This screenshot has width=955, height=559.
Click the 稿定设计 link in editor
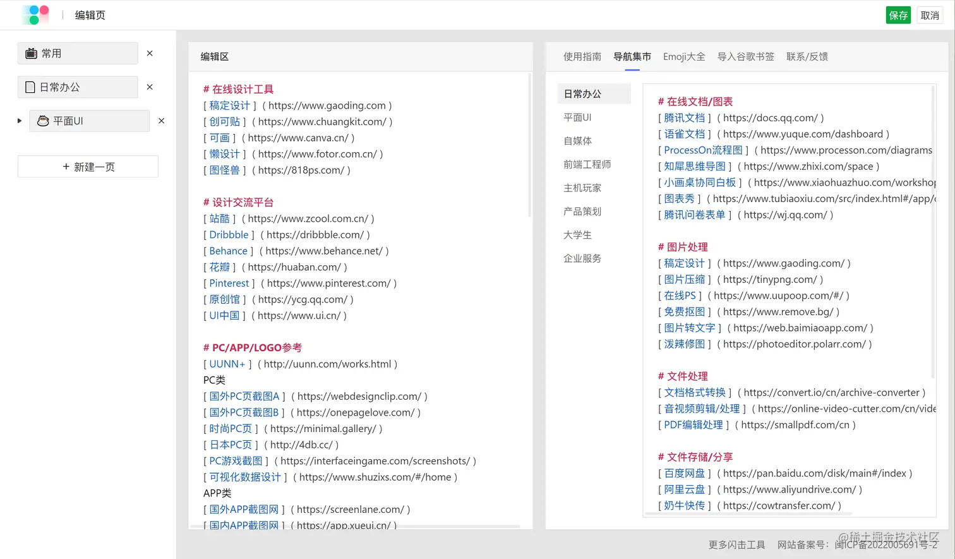tap(230, 105)
